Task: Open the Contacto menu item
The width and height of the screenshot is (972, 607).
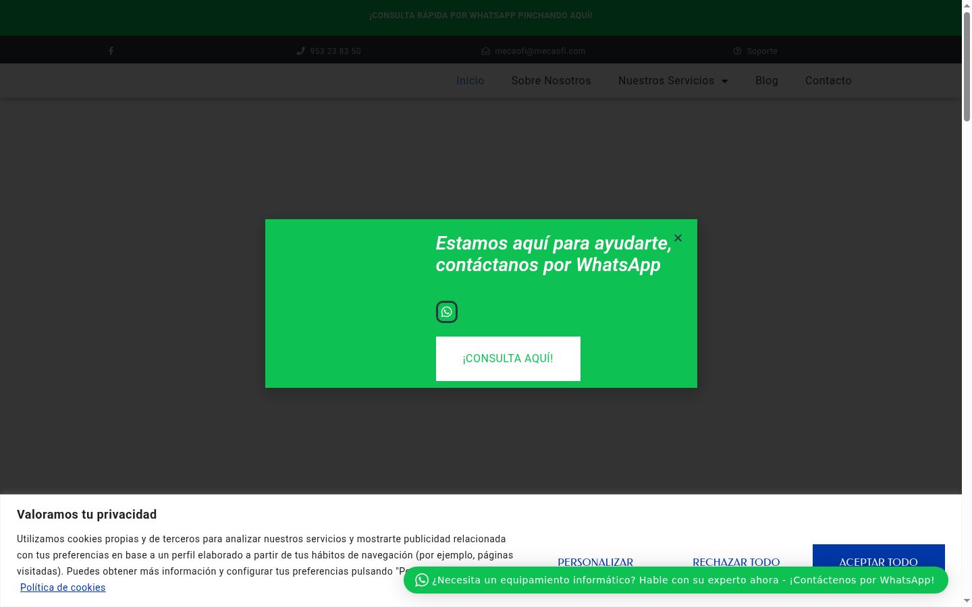Action: (x=828, y=81)
